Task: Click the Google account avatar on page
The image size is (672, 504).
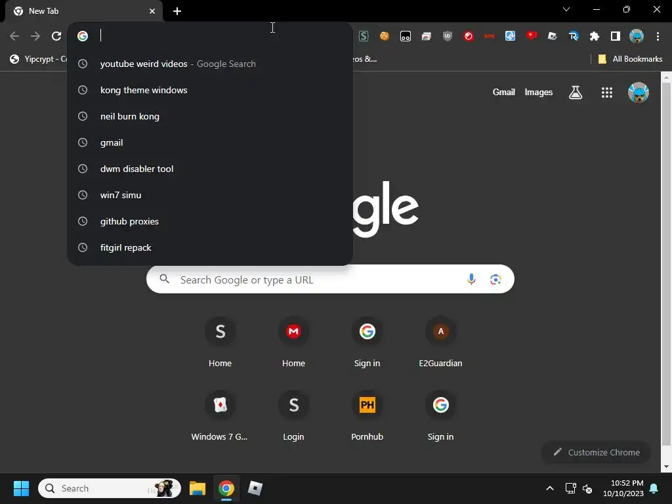Action: (x=638, y=92)
